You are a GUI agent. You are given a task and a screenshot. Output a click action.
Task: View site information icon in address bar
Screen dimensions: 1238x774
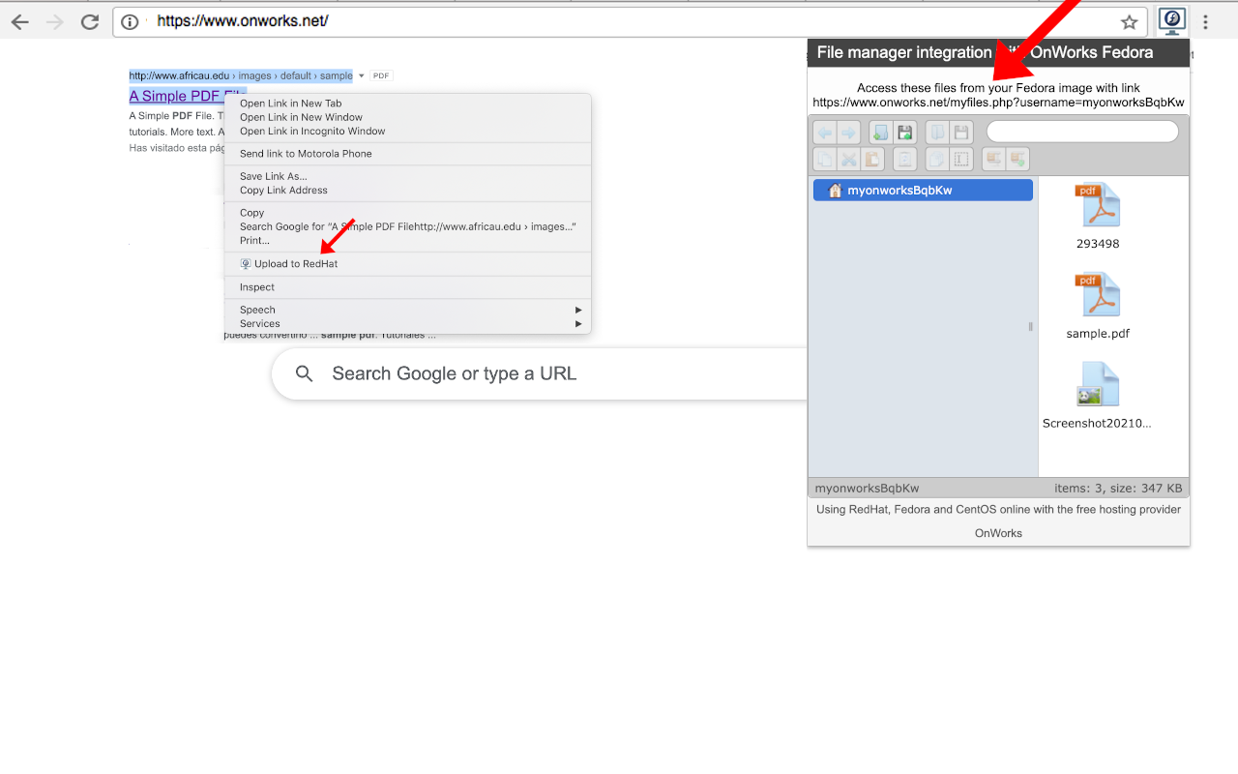[x=130, y=21]
